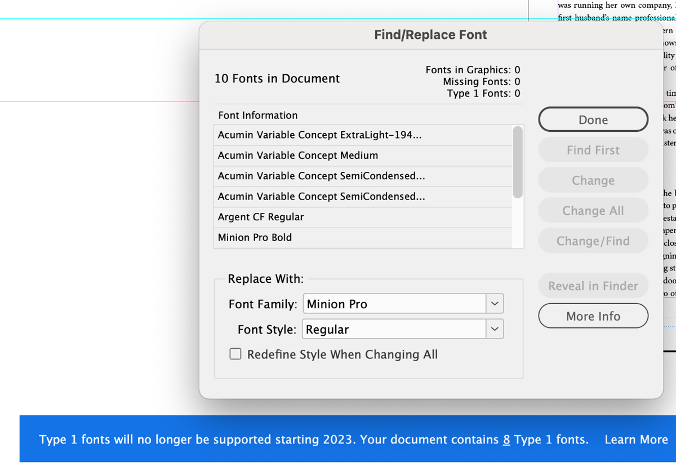Click the "Fonts in Graphics: 0" text
The height and width of the screenshot is (471, 676).
point(473,70)
